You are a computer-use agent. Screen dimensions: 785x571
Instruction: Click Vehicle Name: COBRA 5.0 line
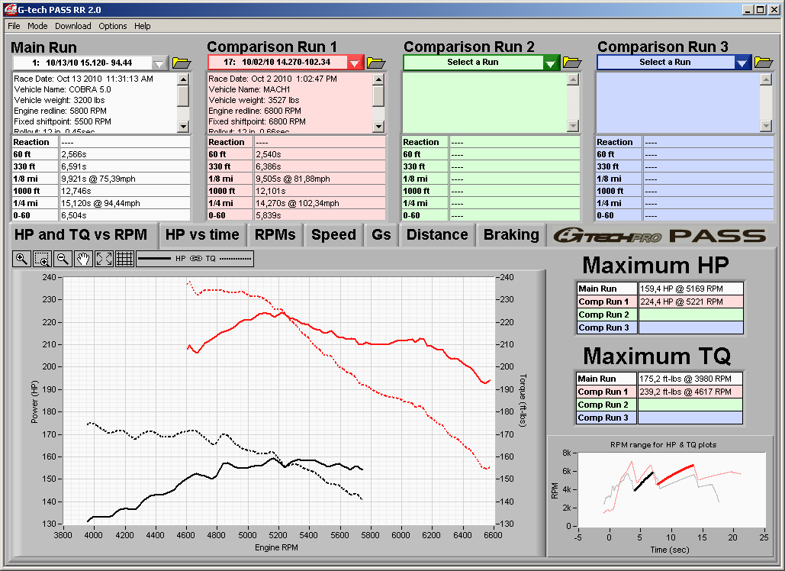pos(63,89)
